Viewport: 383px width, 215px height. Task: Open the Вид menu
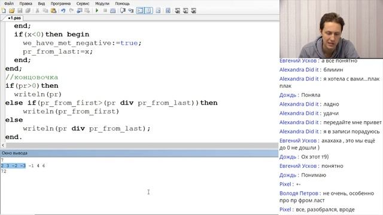point(41,4)
